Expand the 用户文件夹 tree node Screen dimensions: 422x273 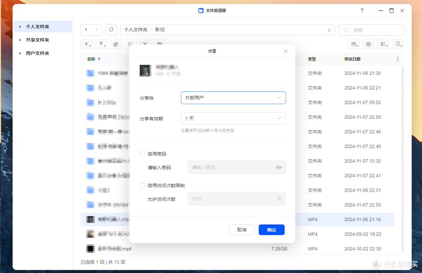click(x=20, y=53)
